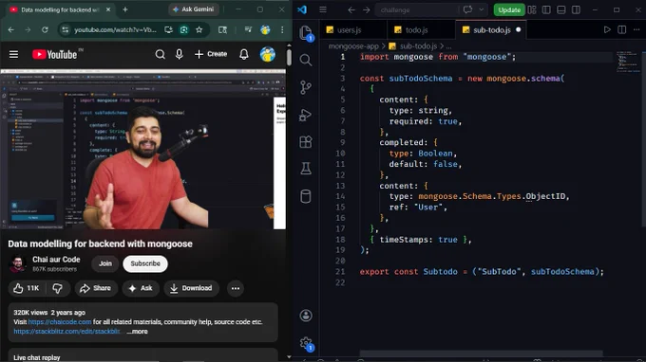Click the video player thumbnail
This screenshot has height=362, width=646.
pos(142,150)
